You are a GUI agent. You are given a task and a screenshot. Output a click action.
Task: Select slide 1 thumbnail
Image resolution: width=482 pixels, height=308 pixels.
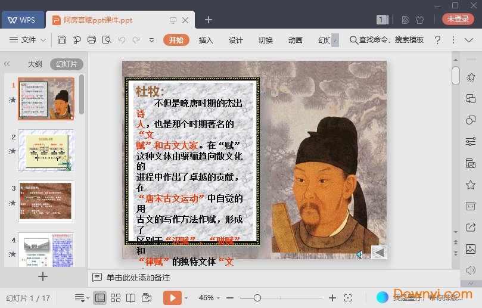coord(46,99)
